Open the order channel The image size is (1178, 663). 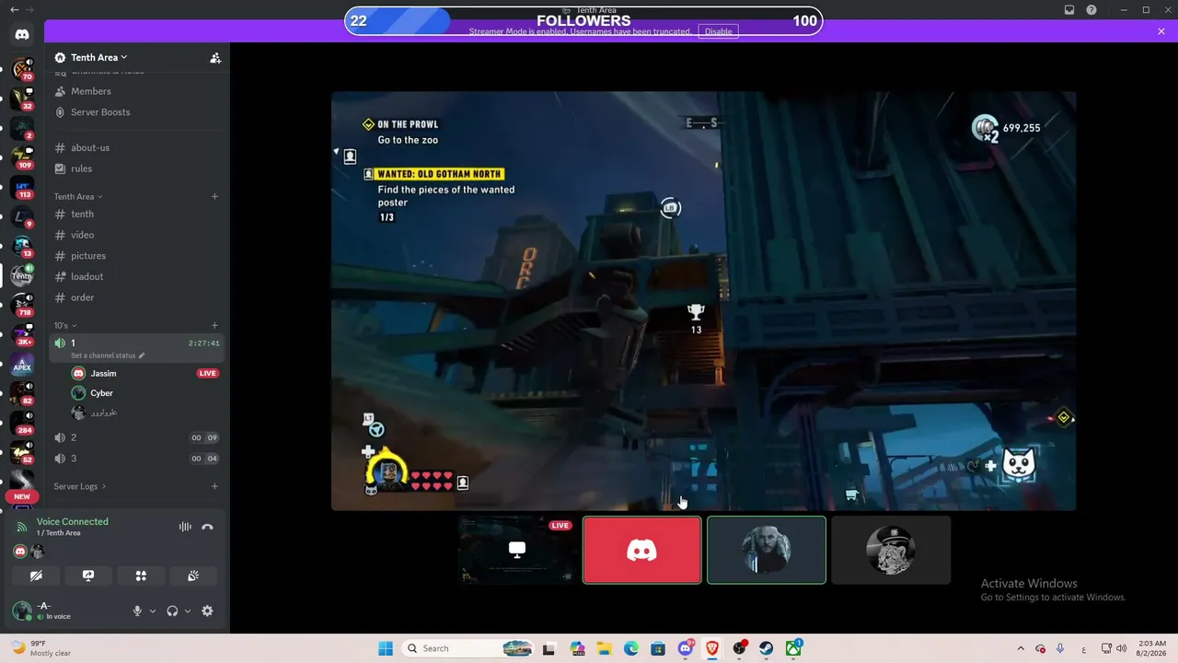click(137, 297)
